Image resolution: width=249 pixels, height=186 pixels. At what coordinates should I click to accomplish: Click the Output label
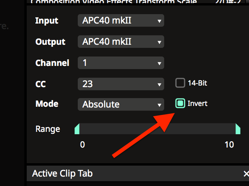pos(50,42)
